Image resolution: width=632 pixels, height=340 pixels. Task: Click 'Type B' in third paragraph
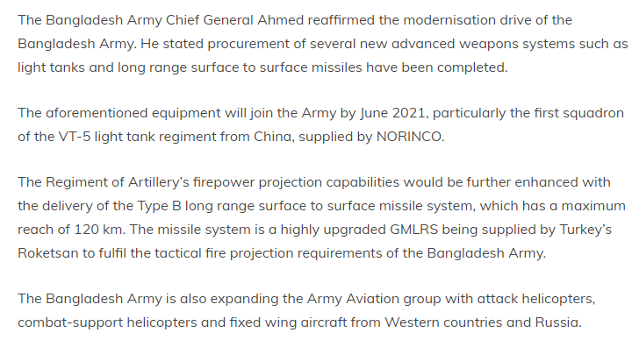159,206
